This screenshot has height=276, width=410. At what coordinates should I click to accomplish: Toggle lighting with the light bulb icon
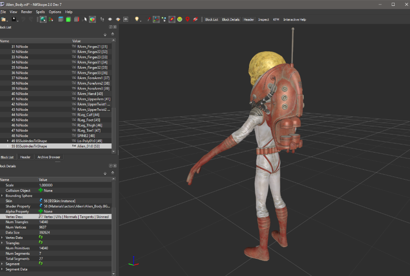137,19
